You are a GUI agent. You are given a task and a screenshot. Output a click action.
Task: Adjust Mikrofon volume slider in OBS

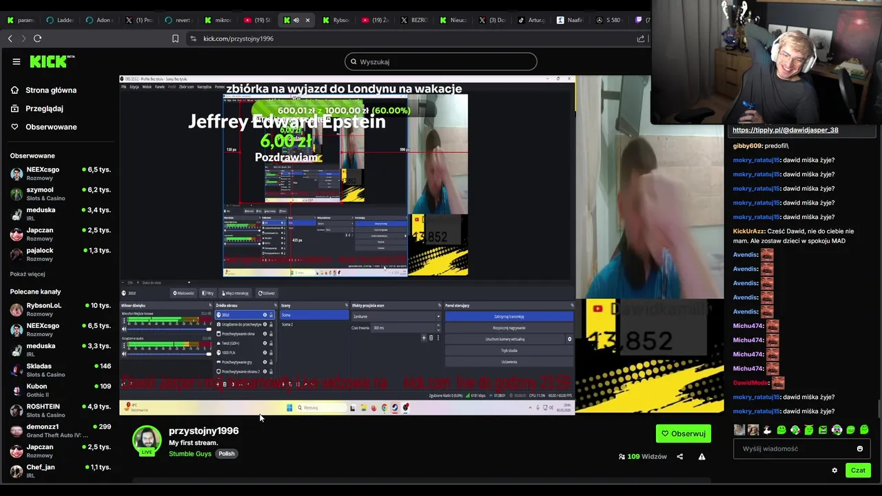[169, 329]
